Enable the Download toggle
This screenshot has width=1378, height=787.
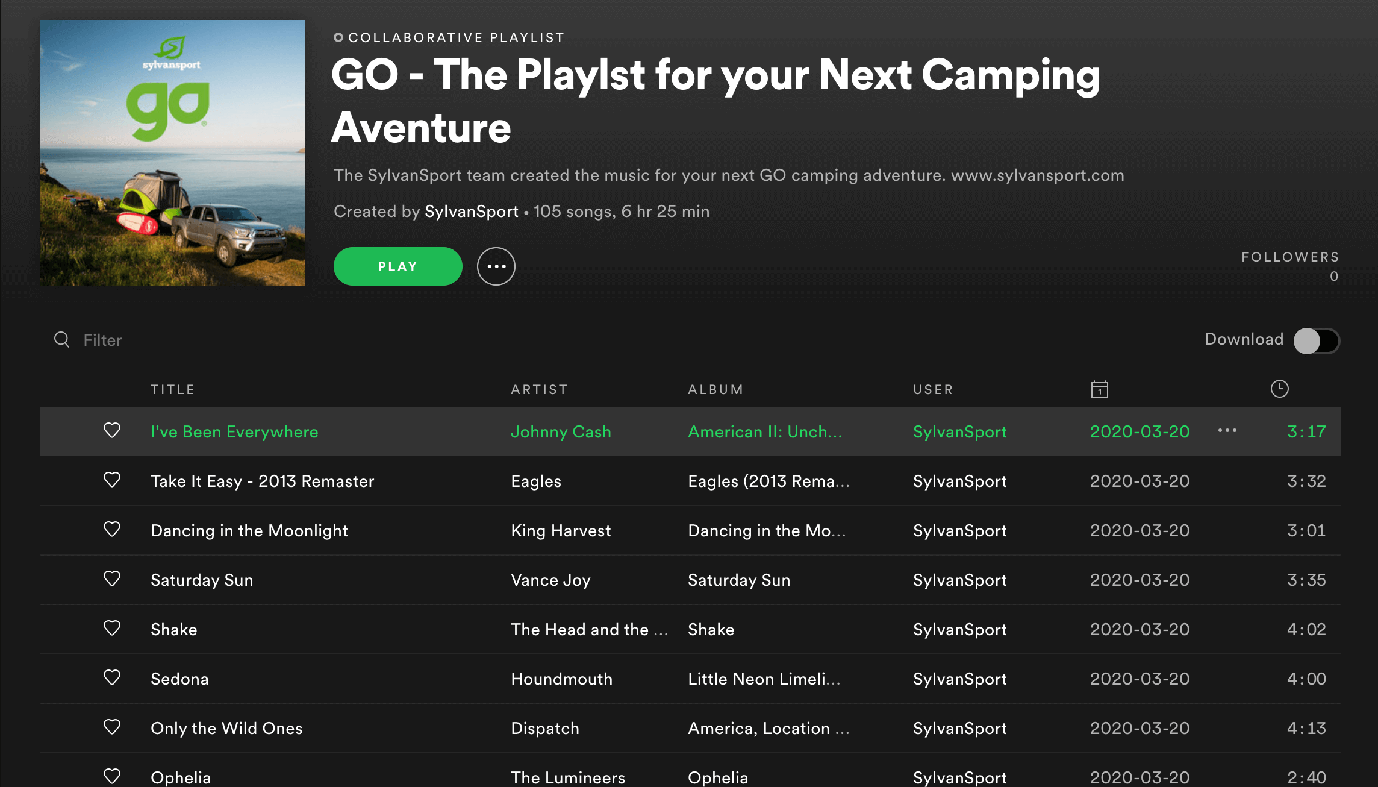[x=1316, y=341]
